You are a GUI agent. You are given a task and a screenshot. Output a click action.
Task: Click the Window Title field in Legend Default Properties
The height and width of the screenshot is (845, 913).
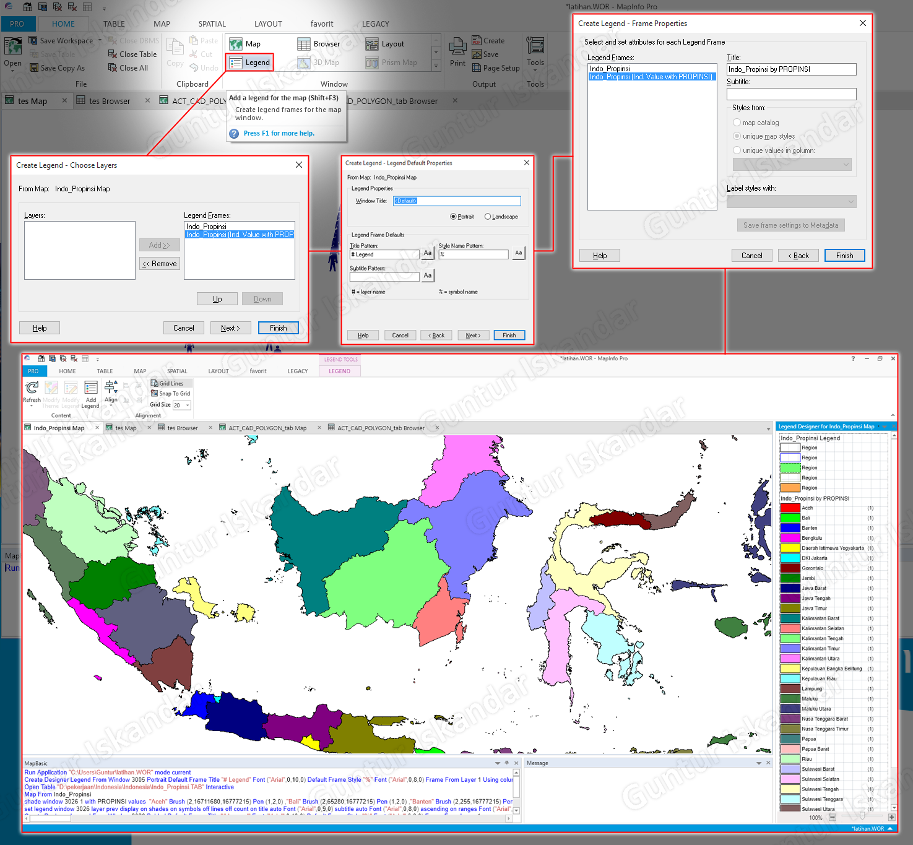click(457, 201)
